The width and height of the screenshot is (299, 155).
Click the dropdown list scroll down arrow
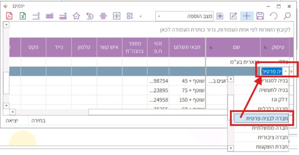(231, 148)
